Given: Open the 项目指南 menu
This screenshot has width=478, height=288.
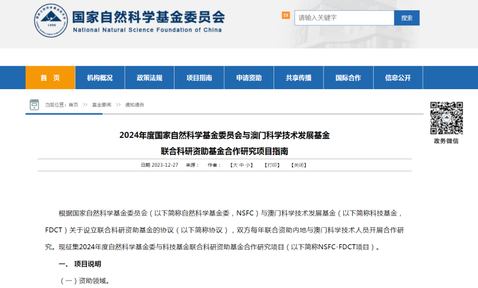Looking at the screenshot, I should 199,78.
